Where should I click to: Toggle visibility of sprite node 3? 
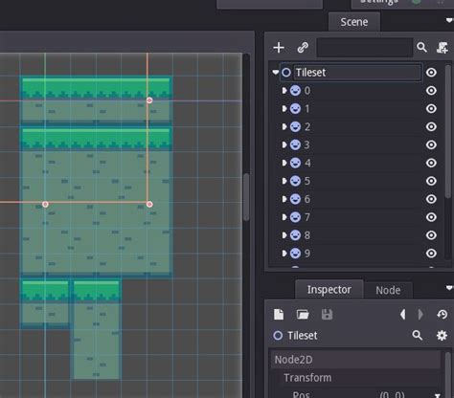pos(431,144)
